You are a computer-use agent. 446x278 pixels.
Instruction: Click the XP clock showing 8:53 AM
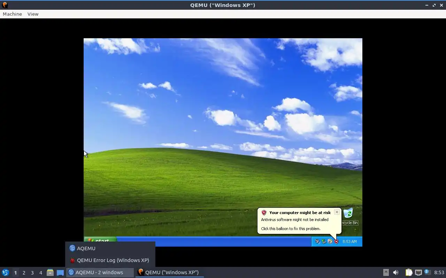[349, 241]
